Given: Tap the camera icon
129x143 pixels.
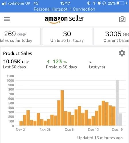Looking at the screenshot, I should (x=122, y=19).
